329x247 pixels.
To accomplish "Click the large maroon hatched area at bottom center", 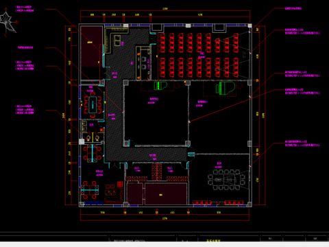I will point(166,193).
